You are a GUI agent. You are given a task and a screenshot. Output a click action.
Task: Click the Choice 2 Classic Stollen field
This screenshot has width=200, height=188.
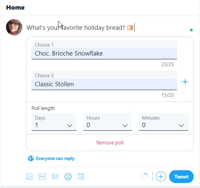[104, 80]
